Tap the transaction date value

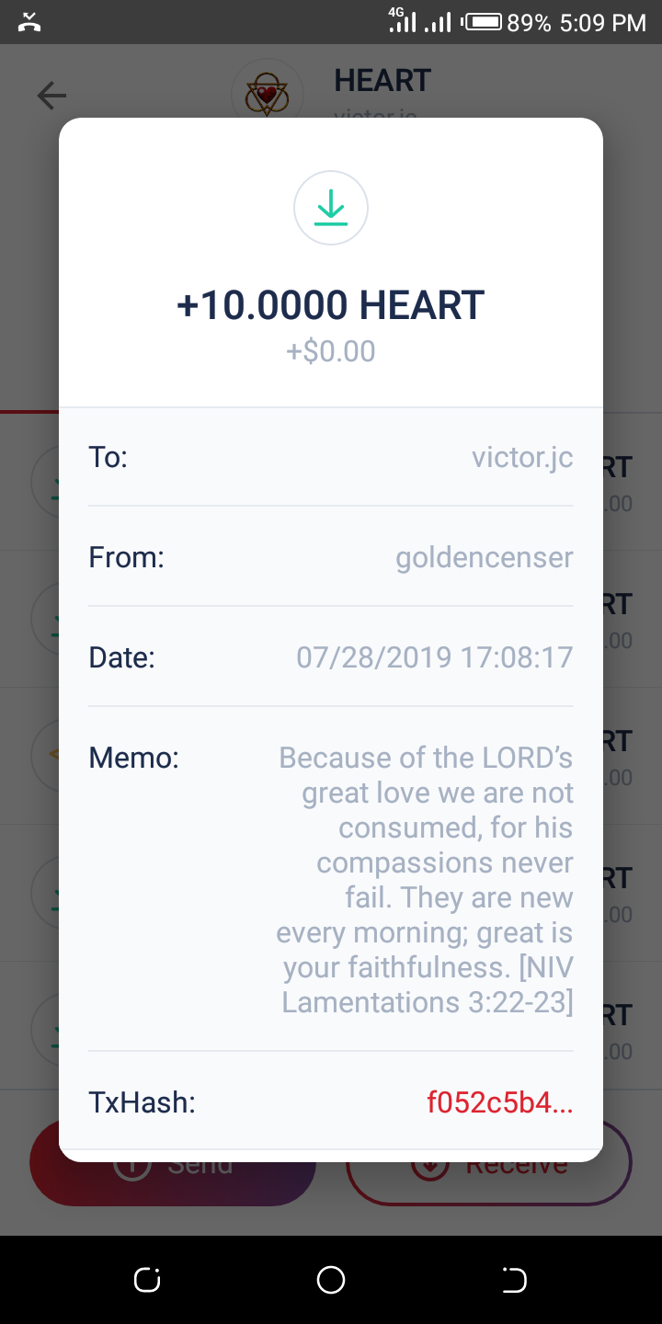pyautogui.click(x=434, y=657)
